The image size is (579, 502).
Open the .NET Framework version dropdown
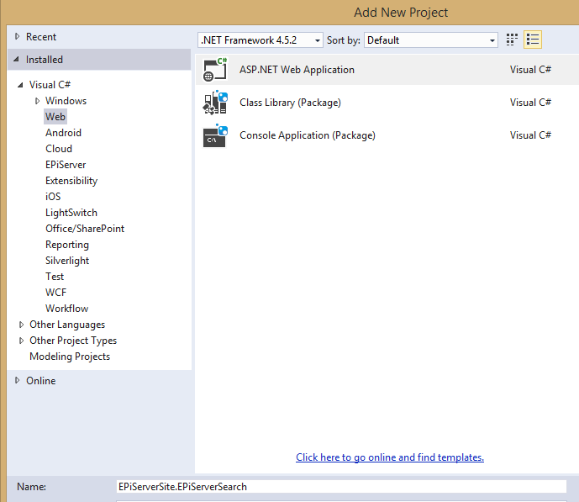pyautogui.click(x=261, y=40)
